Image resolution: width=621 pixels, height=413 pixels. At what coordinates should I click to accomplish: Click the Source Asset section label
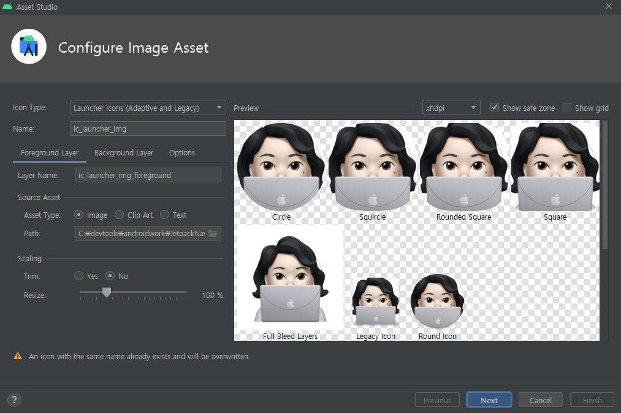39,197
